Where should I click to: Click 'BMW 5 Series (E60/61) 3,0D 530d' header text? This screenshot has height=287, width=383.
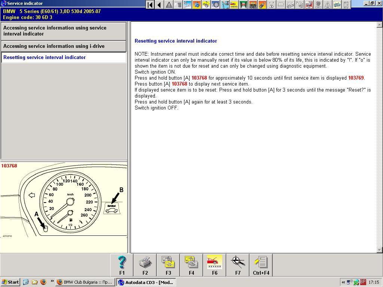click(x=52, y=11)
